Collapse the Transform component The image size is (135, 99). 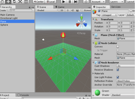coord(93,19)
